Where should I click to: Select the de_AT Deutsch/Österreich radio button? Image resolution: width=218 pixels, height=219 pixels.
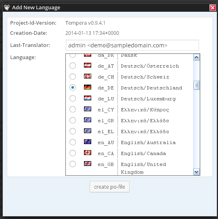[73, 66]
